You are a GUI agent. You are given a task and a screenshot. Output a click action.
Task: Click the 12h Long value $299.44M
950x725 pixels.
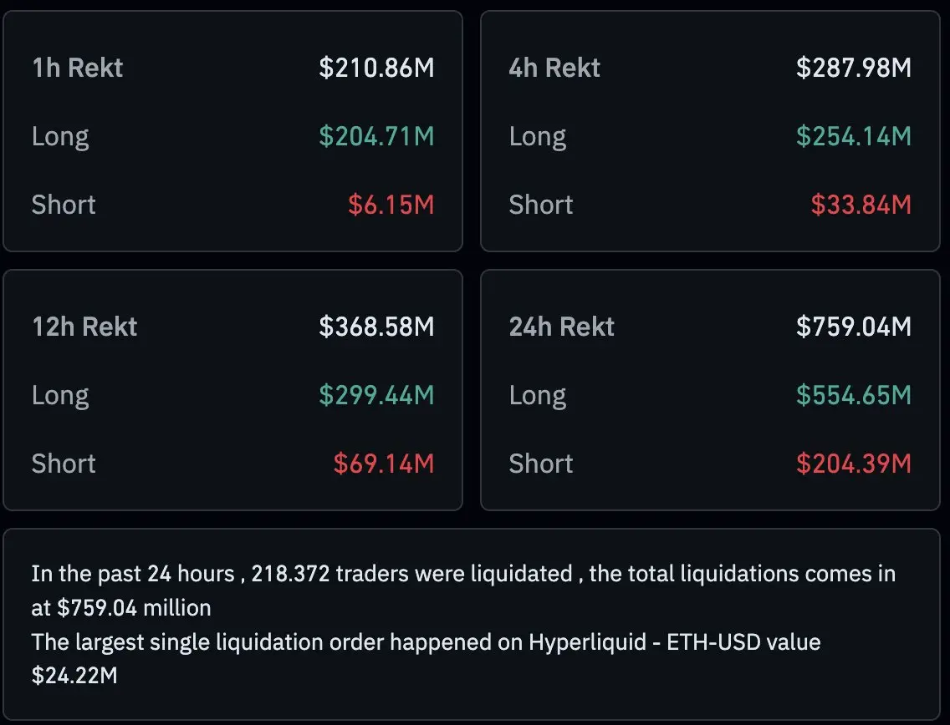(x=376, y=395)
